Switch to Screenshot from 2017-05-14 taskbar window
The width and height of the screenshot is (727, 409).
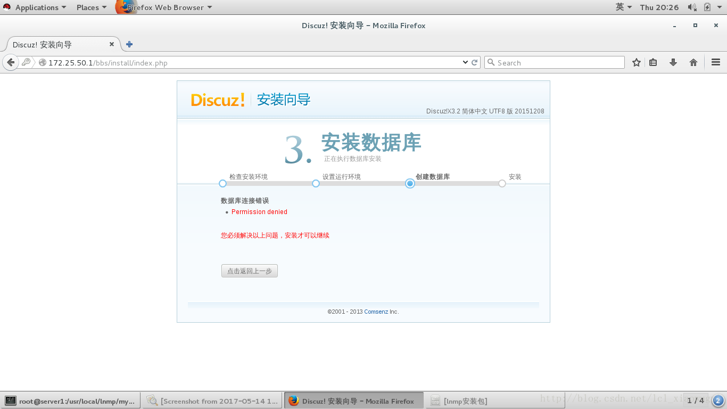[213, 400]
